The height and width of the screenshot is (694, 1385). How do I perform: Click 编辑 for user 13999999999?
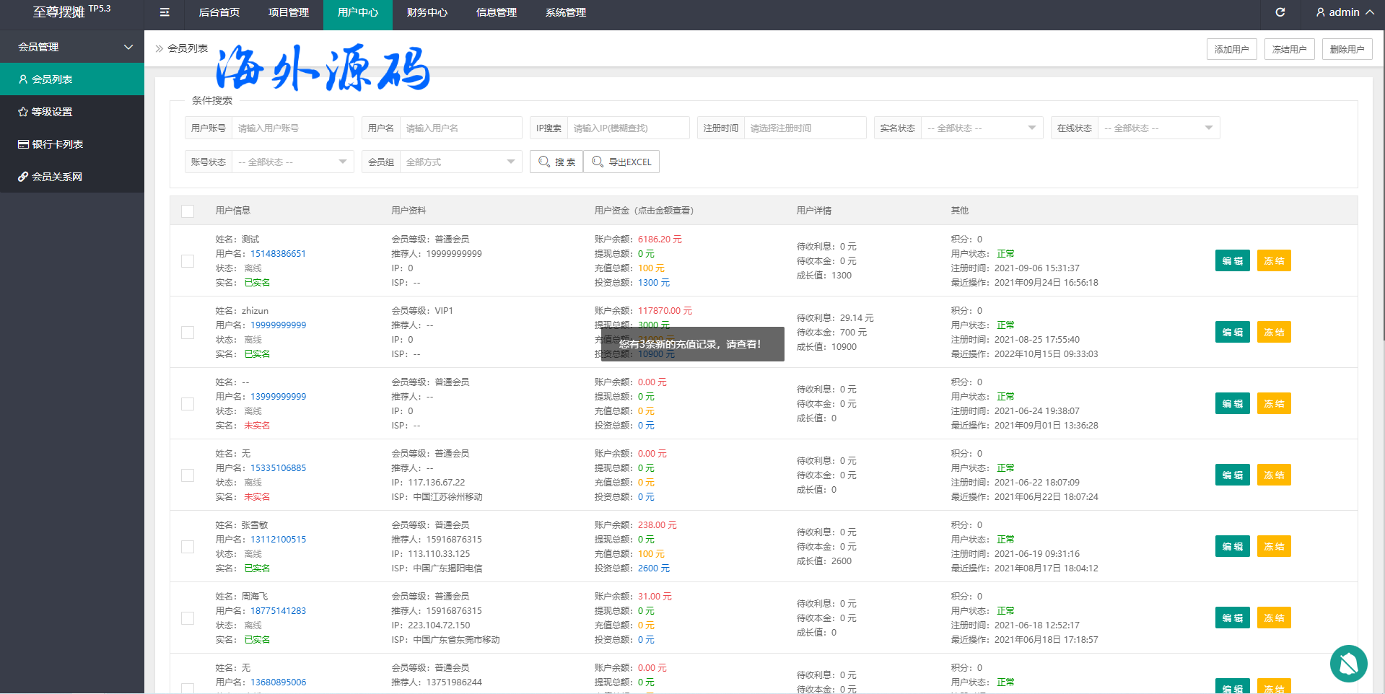pos(1232,404)
